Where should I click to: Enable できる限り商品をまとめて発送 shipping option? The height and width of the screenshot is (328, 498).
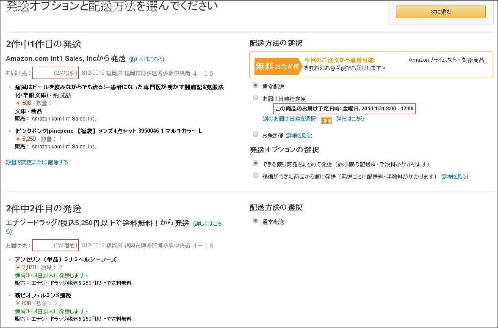255,164
